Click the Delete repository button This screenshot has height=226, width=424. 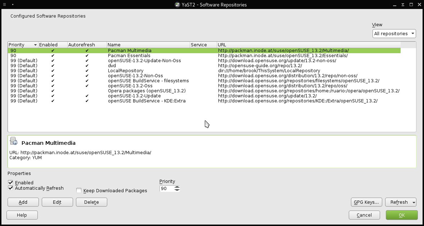click(x=91, y=202)
